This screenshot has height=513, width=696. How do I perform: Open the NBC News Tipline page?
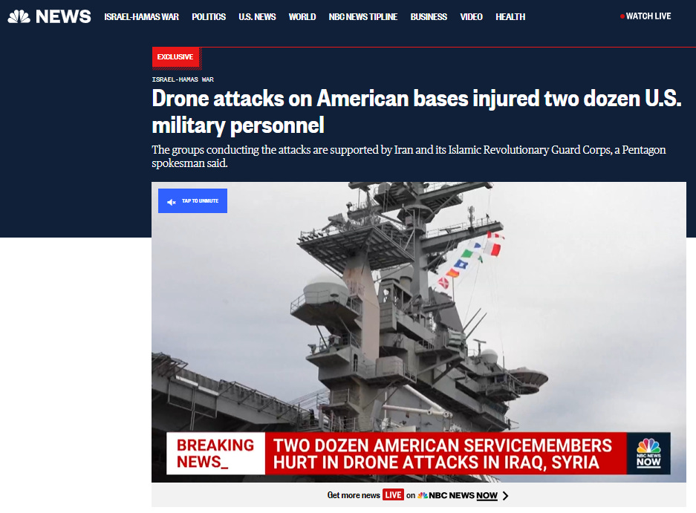[x=363, y=17]
